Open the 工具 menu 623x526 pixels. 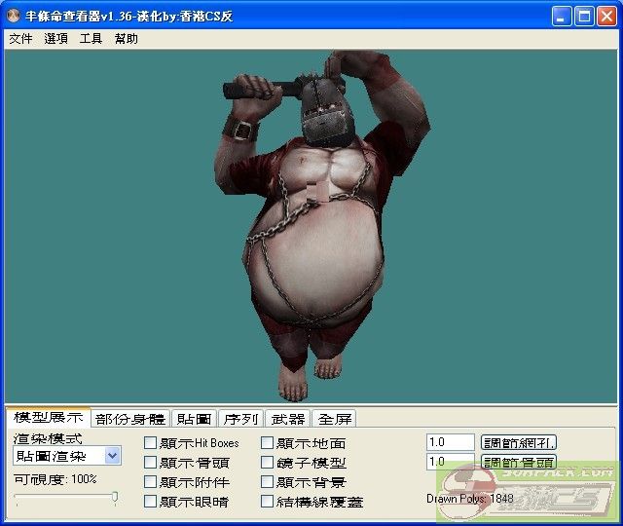[x=91, y=39]
